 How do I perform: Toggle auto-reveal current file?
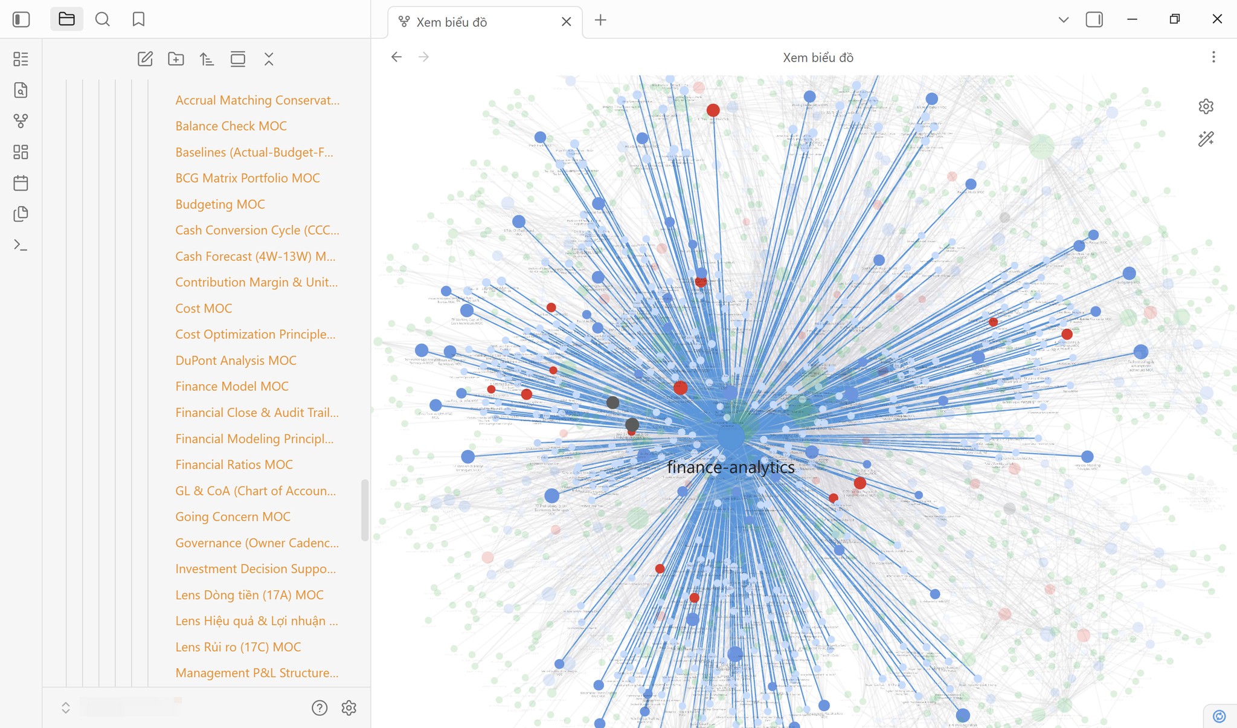point(238,59)
